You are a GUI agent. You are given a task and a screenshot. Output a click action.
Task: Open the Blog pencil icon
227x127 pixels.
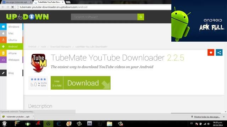tap(3, 73)
